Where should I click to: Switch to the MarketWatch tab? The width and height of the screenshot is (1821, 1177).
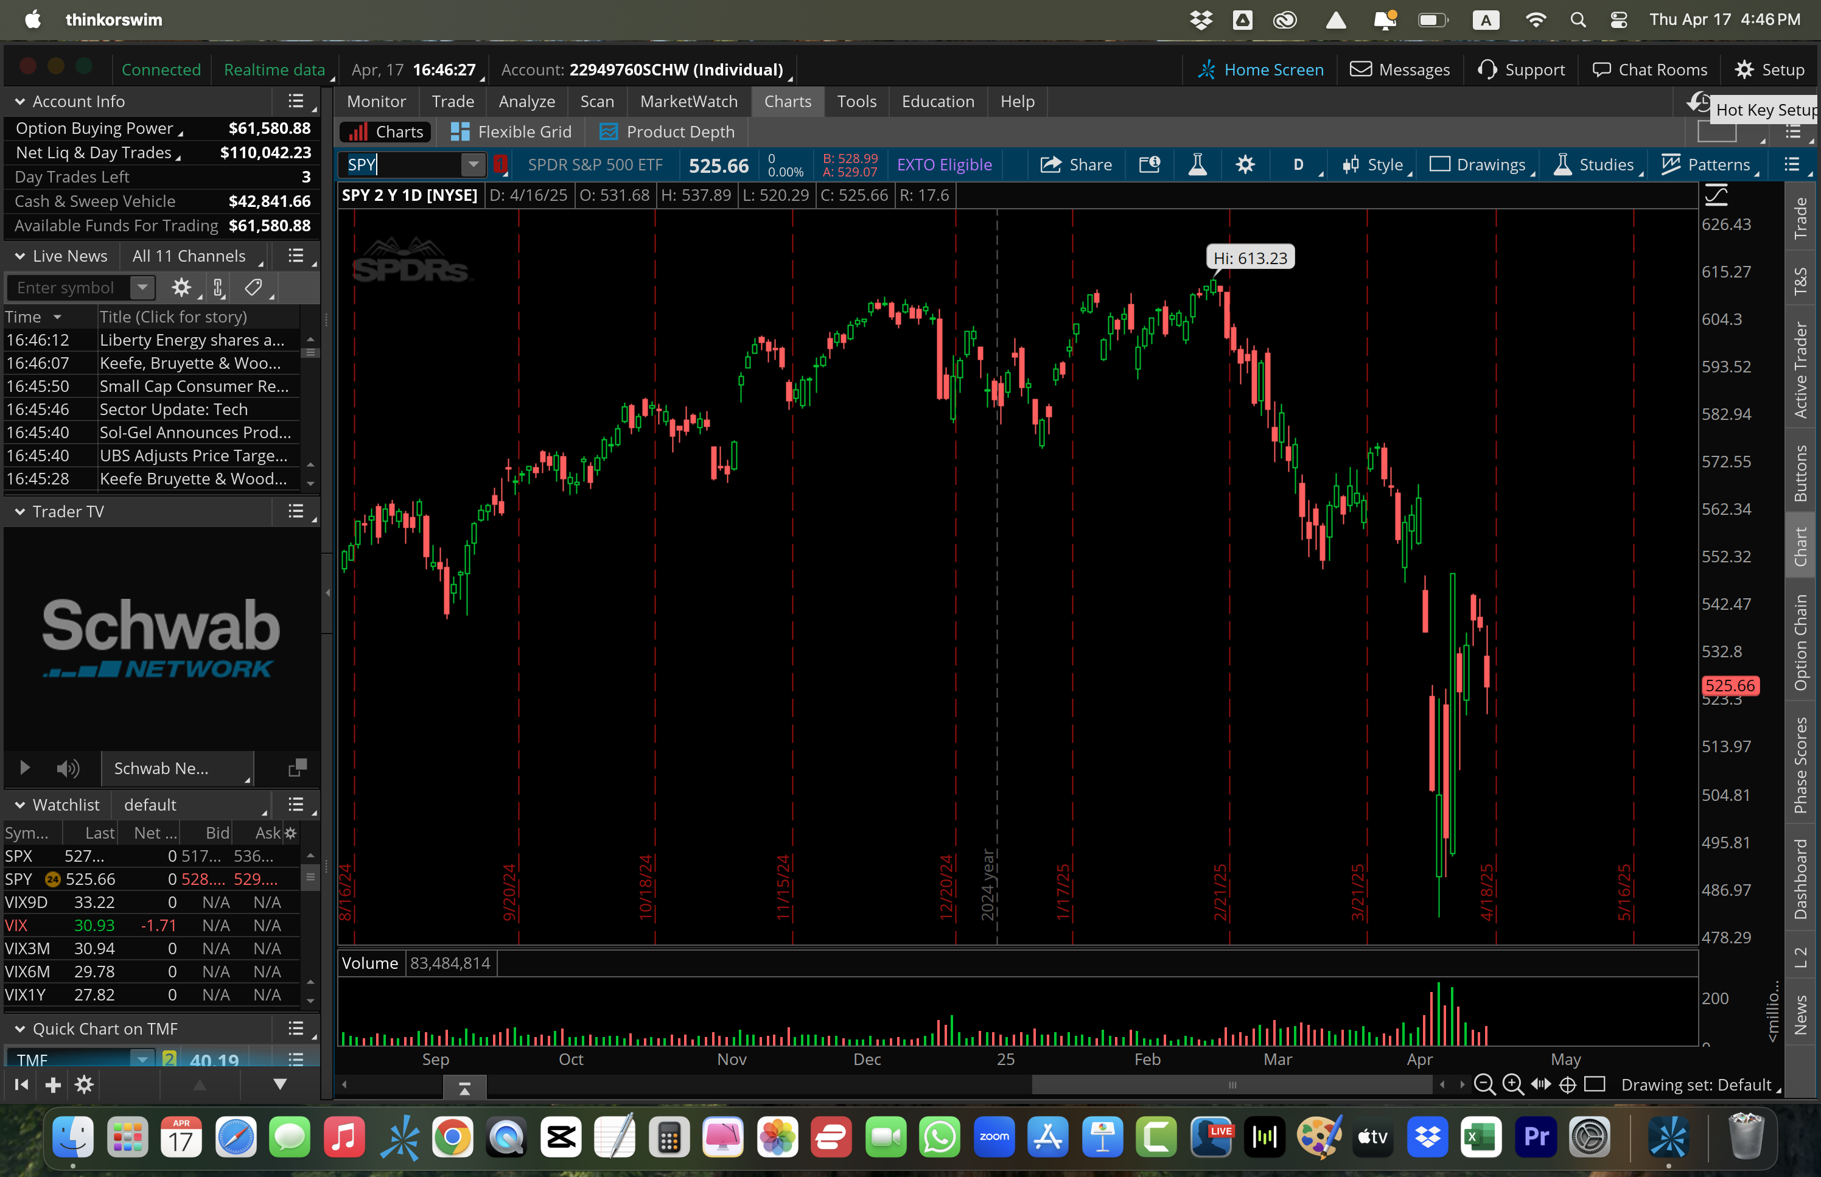coord(688,102)
